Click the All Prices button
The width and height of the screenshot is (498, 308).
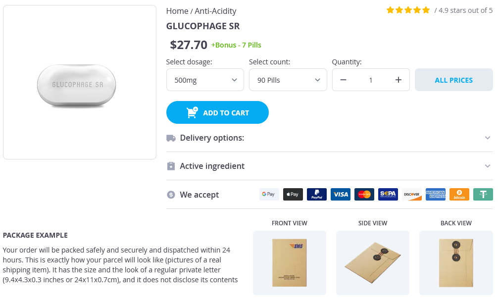(x=453, y=80)
